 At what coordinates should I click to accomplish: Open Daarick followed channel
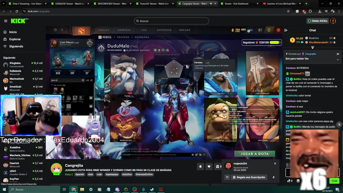click(x=23, y=165)
